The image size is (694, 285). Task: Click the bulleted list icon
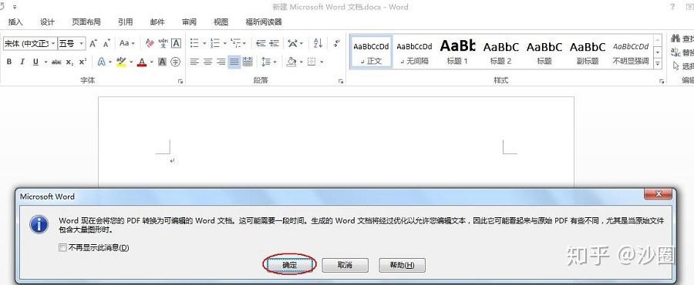[195, 43]
